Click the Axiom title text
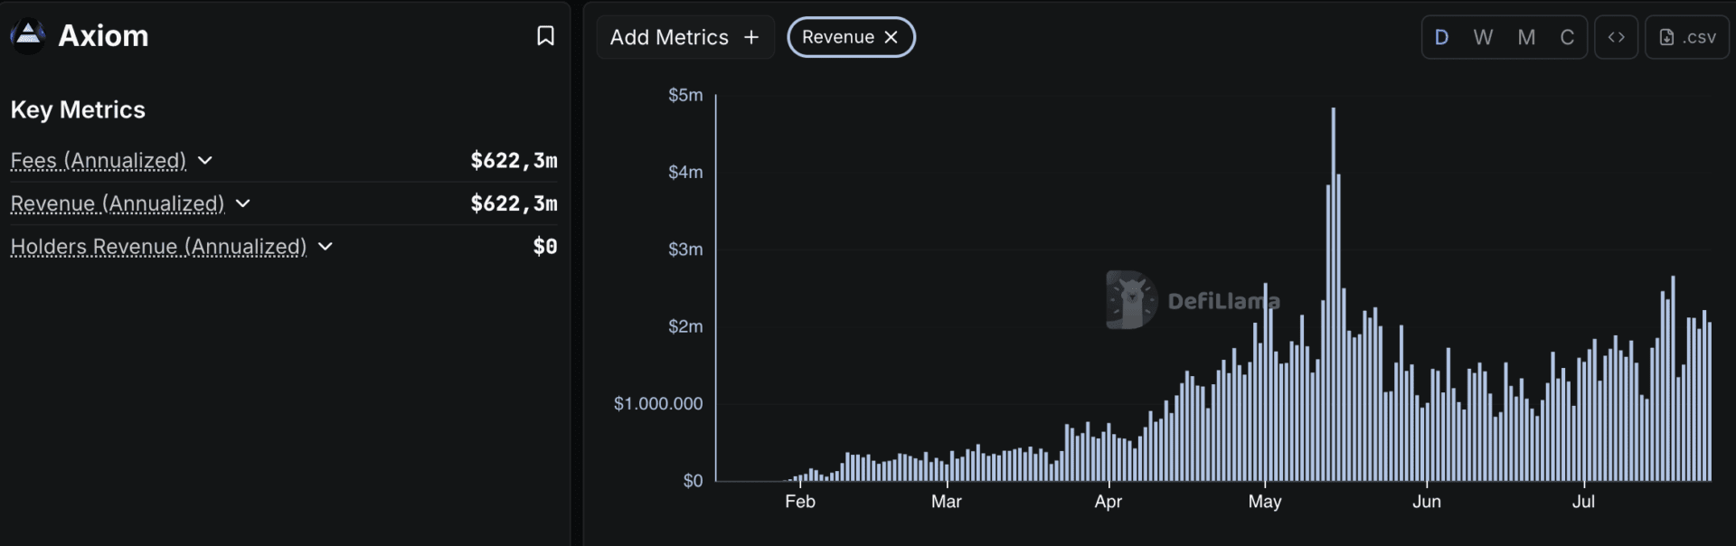1736x546 pixels. (x=103, y=36)
